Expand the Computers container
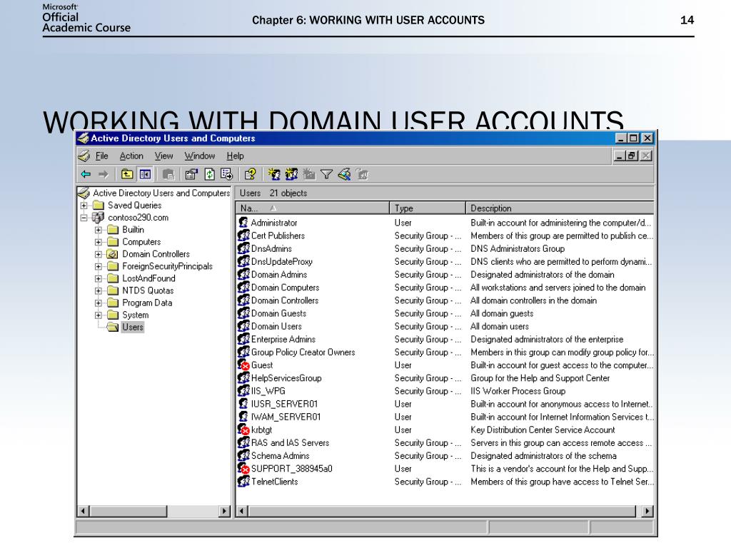This screenshot has height=548, width=731. tap(98, 242)
